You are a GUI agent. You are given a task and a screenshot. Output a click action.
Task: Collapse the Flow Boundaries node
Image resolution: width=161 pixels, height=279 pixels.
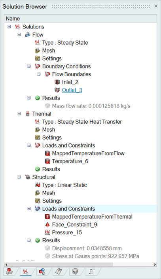tap(39, 74)
